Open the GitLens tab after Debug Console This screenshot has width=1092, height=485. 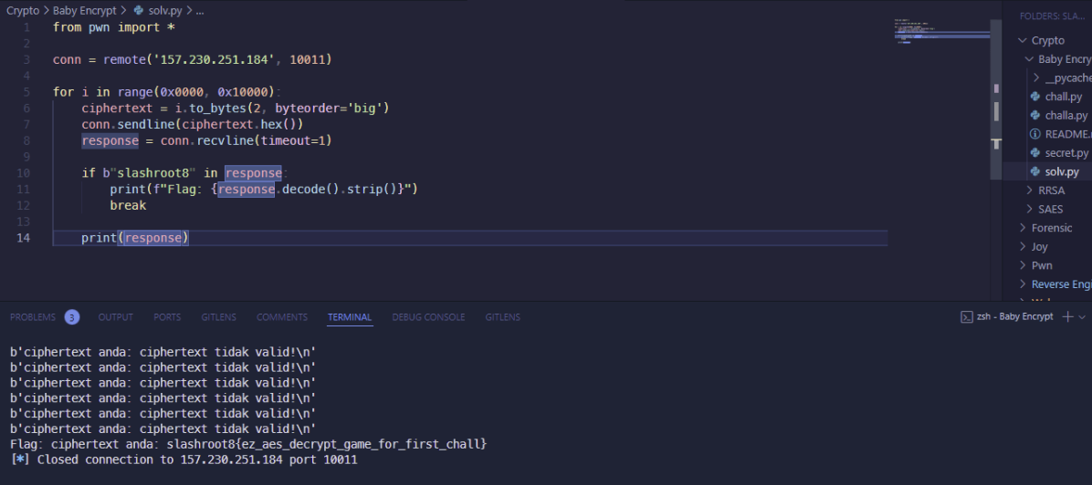tap(503, 317)
